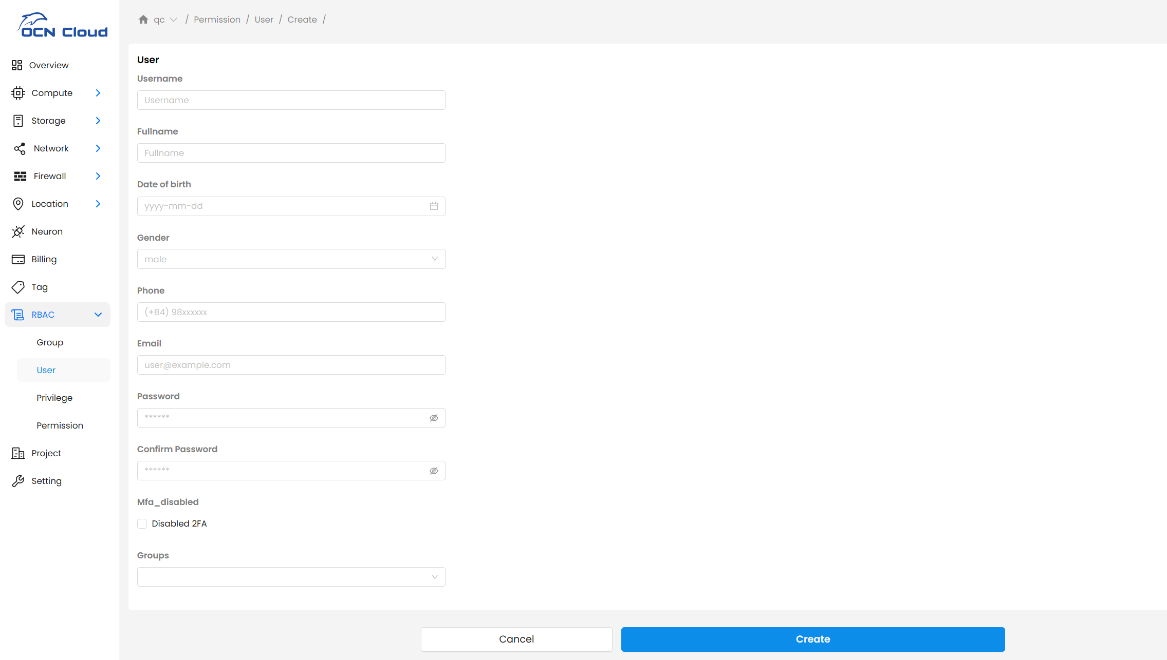
Task: Select Group submenu item
Action: pyautogui.click(x=50, y=342)
